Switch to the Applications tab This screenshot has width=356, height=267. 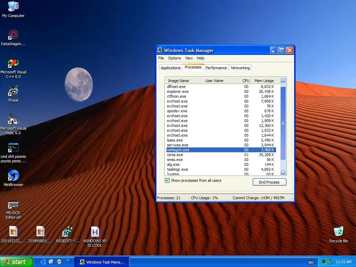(x=170, y=68)
